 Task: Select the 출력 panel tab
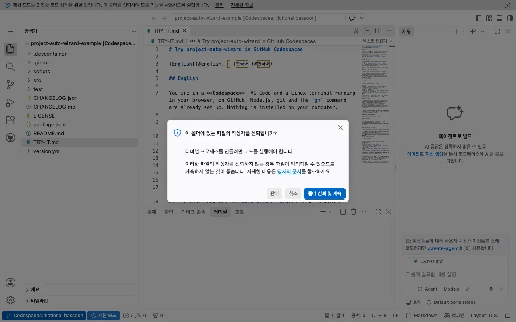tap(169, 212)
